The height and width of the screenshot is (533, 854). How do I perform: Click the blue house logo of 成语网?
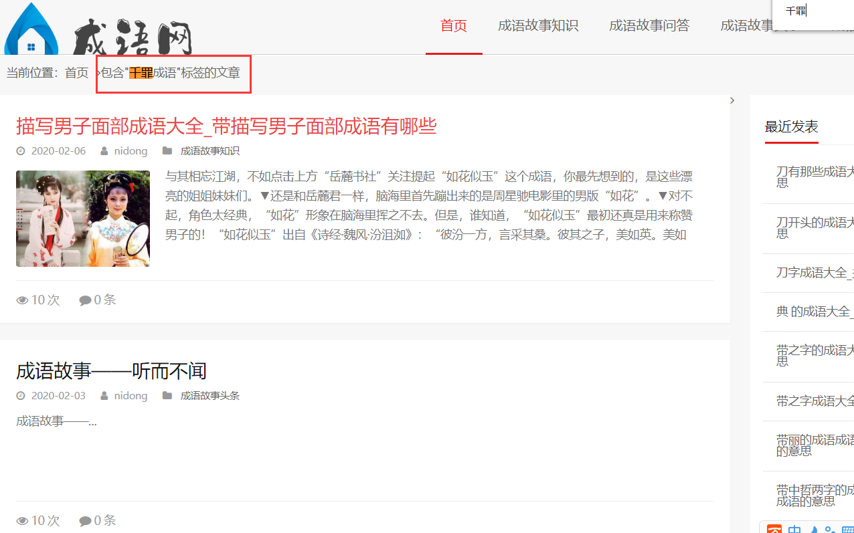(x=29, y=29)
